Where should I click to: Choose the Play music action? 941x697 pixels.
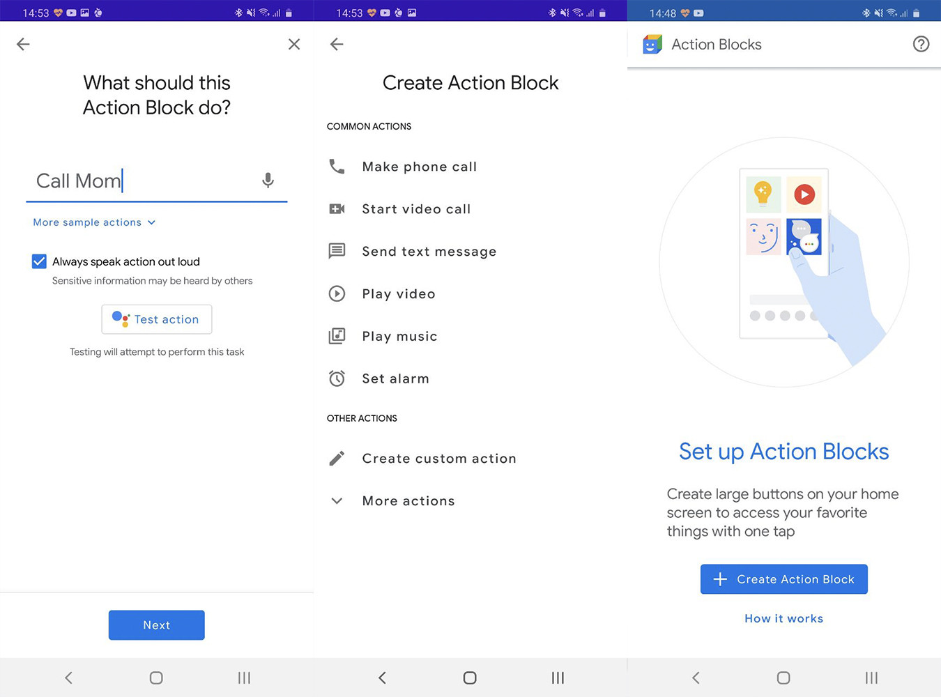click(399, 336)
